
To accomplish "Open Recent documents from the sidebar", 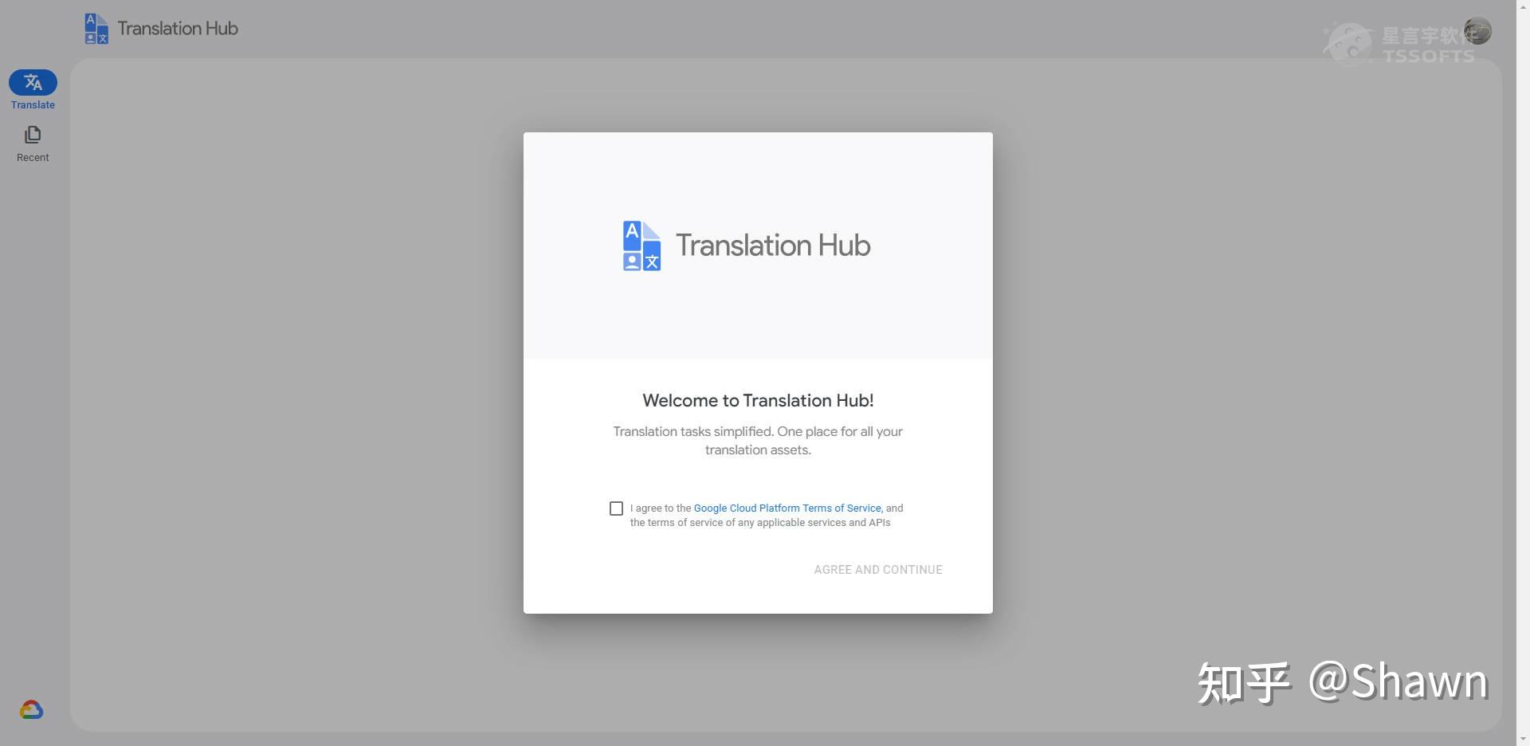I will (33, 143).
